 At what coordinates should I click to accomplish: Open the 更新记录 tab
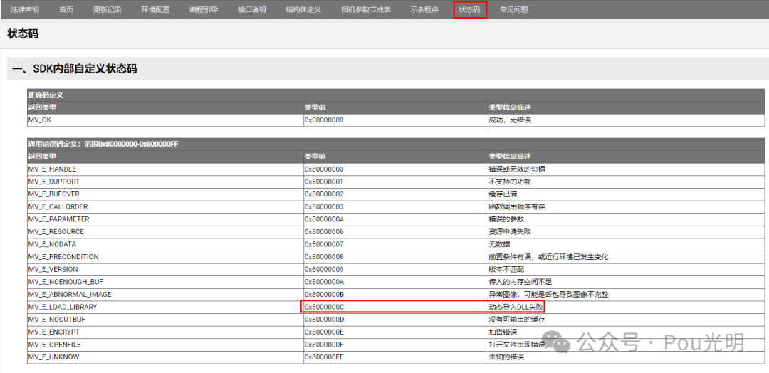(x=108, y=9)
